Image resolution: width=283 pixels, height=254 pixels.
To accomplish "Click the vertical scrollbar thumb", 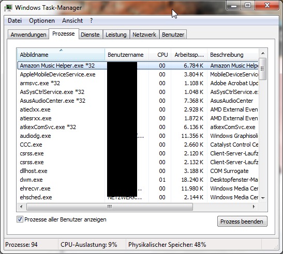I will (263, 69).
